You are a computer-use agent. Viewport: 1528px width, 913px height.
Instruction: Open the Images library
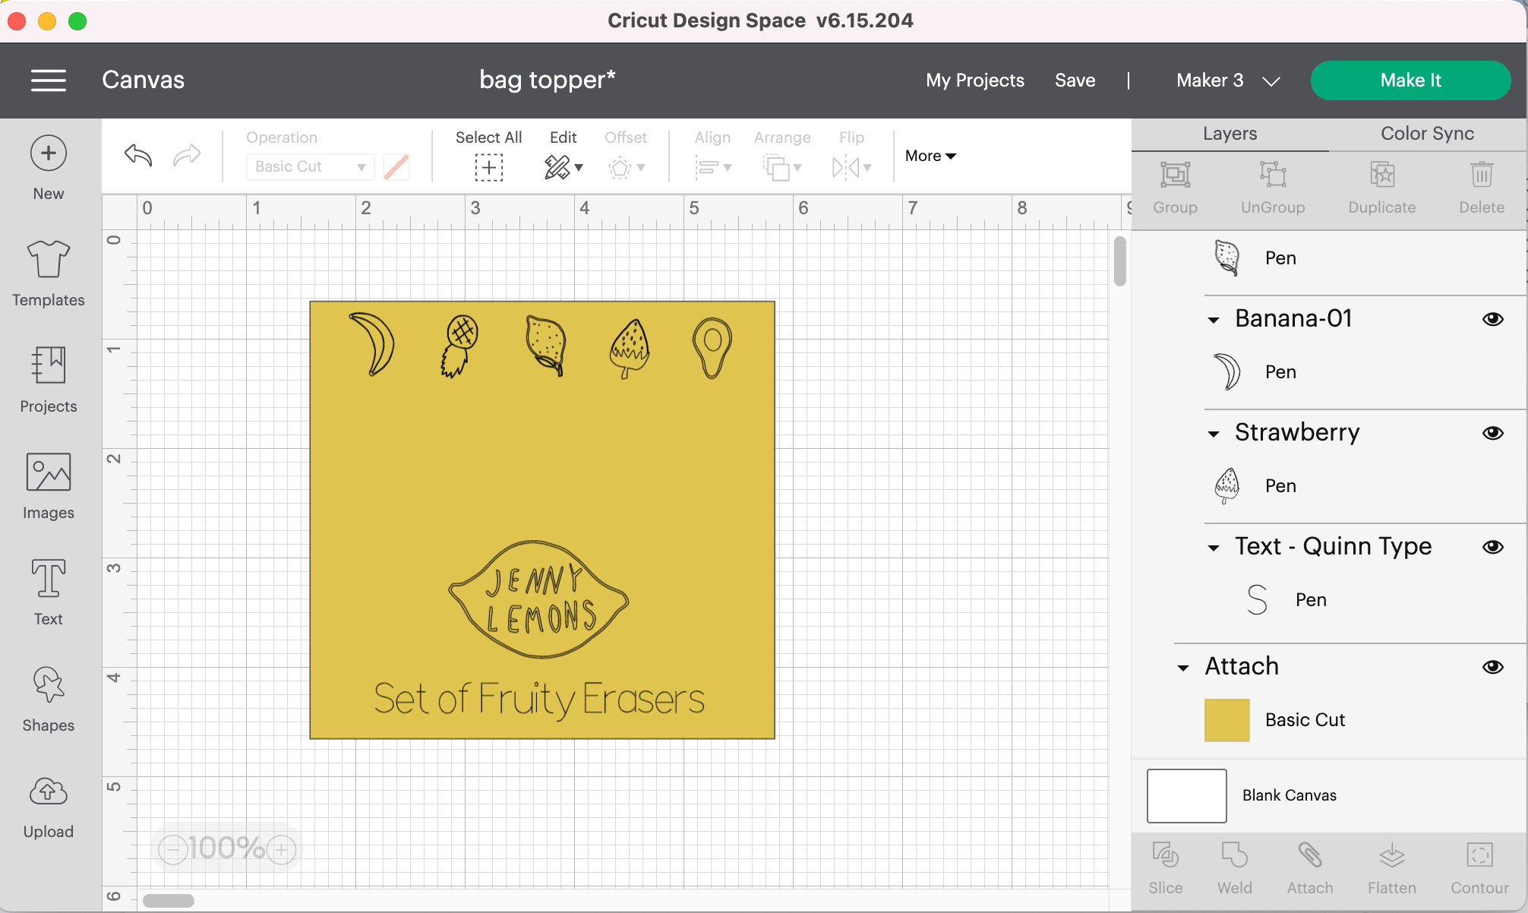(x=48, y=485)
